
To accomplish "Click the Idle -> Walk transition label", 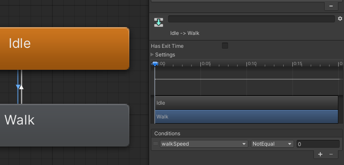I will [x=185, y=33].
